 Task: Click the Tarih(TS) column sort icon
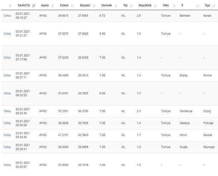coord(33,6)
